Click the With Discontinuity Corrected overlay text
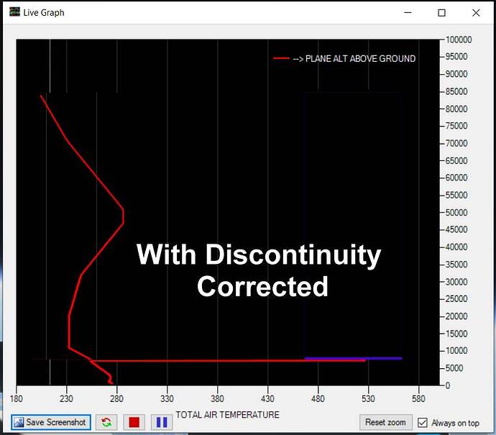 tap(259, 270)
